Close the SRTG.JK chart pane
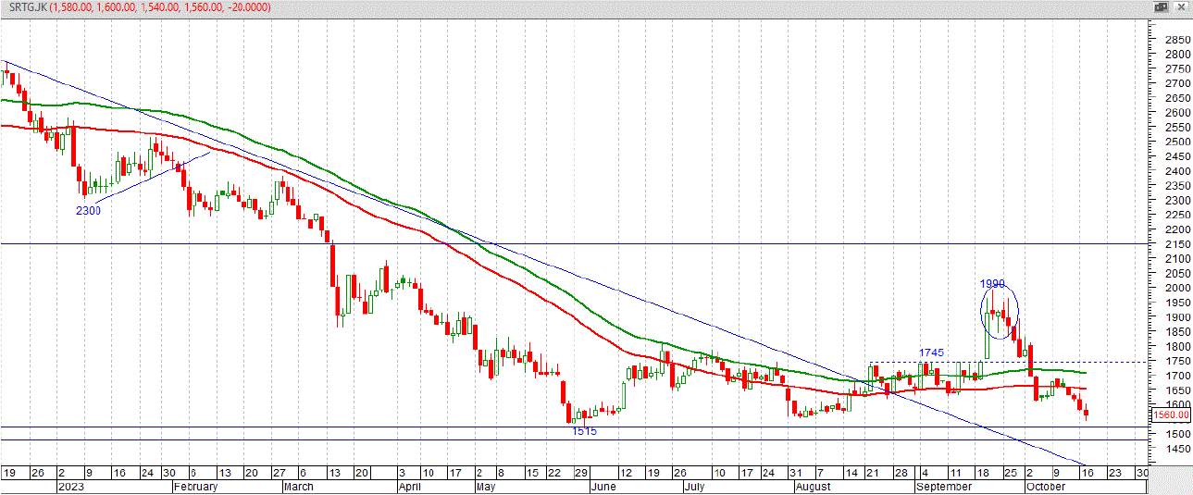 click(x=1182, y=6)
